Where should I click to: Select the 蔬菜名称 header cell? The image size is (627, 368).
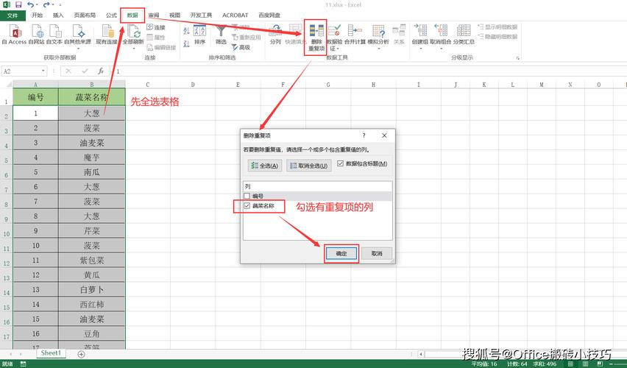pyautogui.click(x=91, y=97)
